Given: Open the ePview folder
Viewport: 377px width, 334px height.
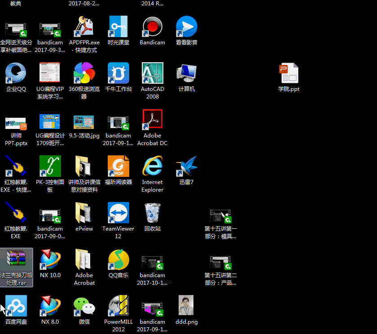Looking at the screenshot, I should pyautogui.click(x=84, y=217).
